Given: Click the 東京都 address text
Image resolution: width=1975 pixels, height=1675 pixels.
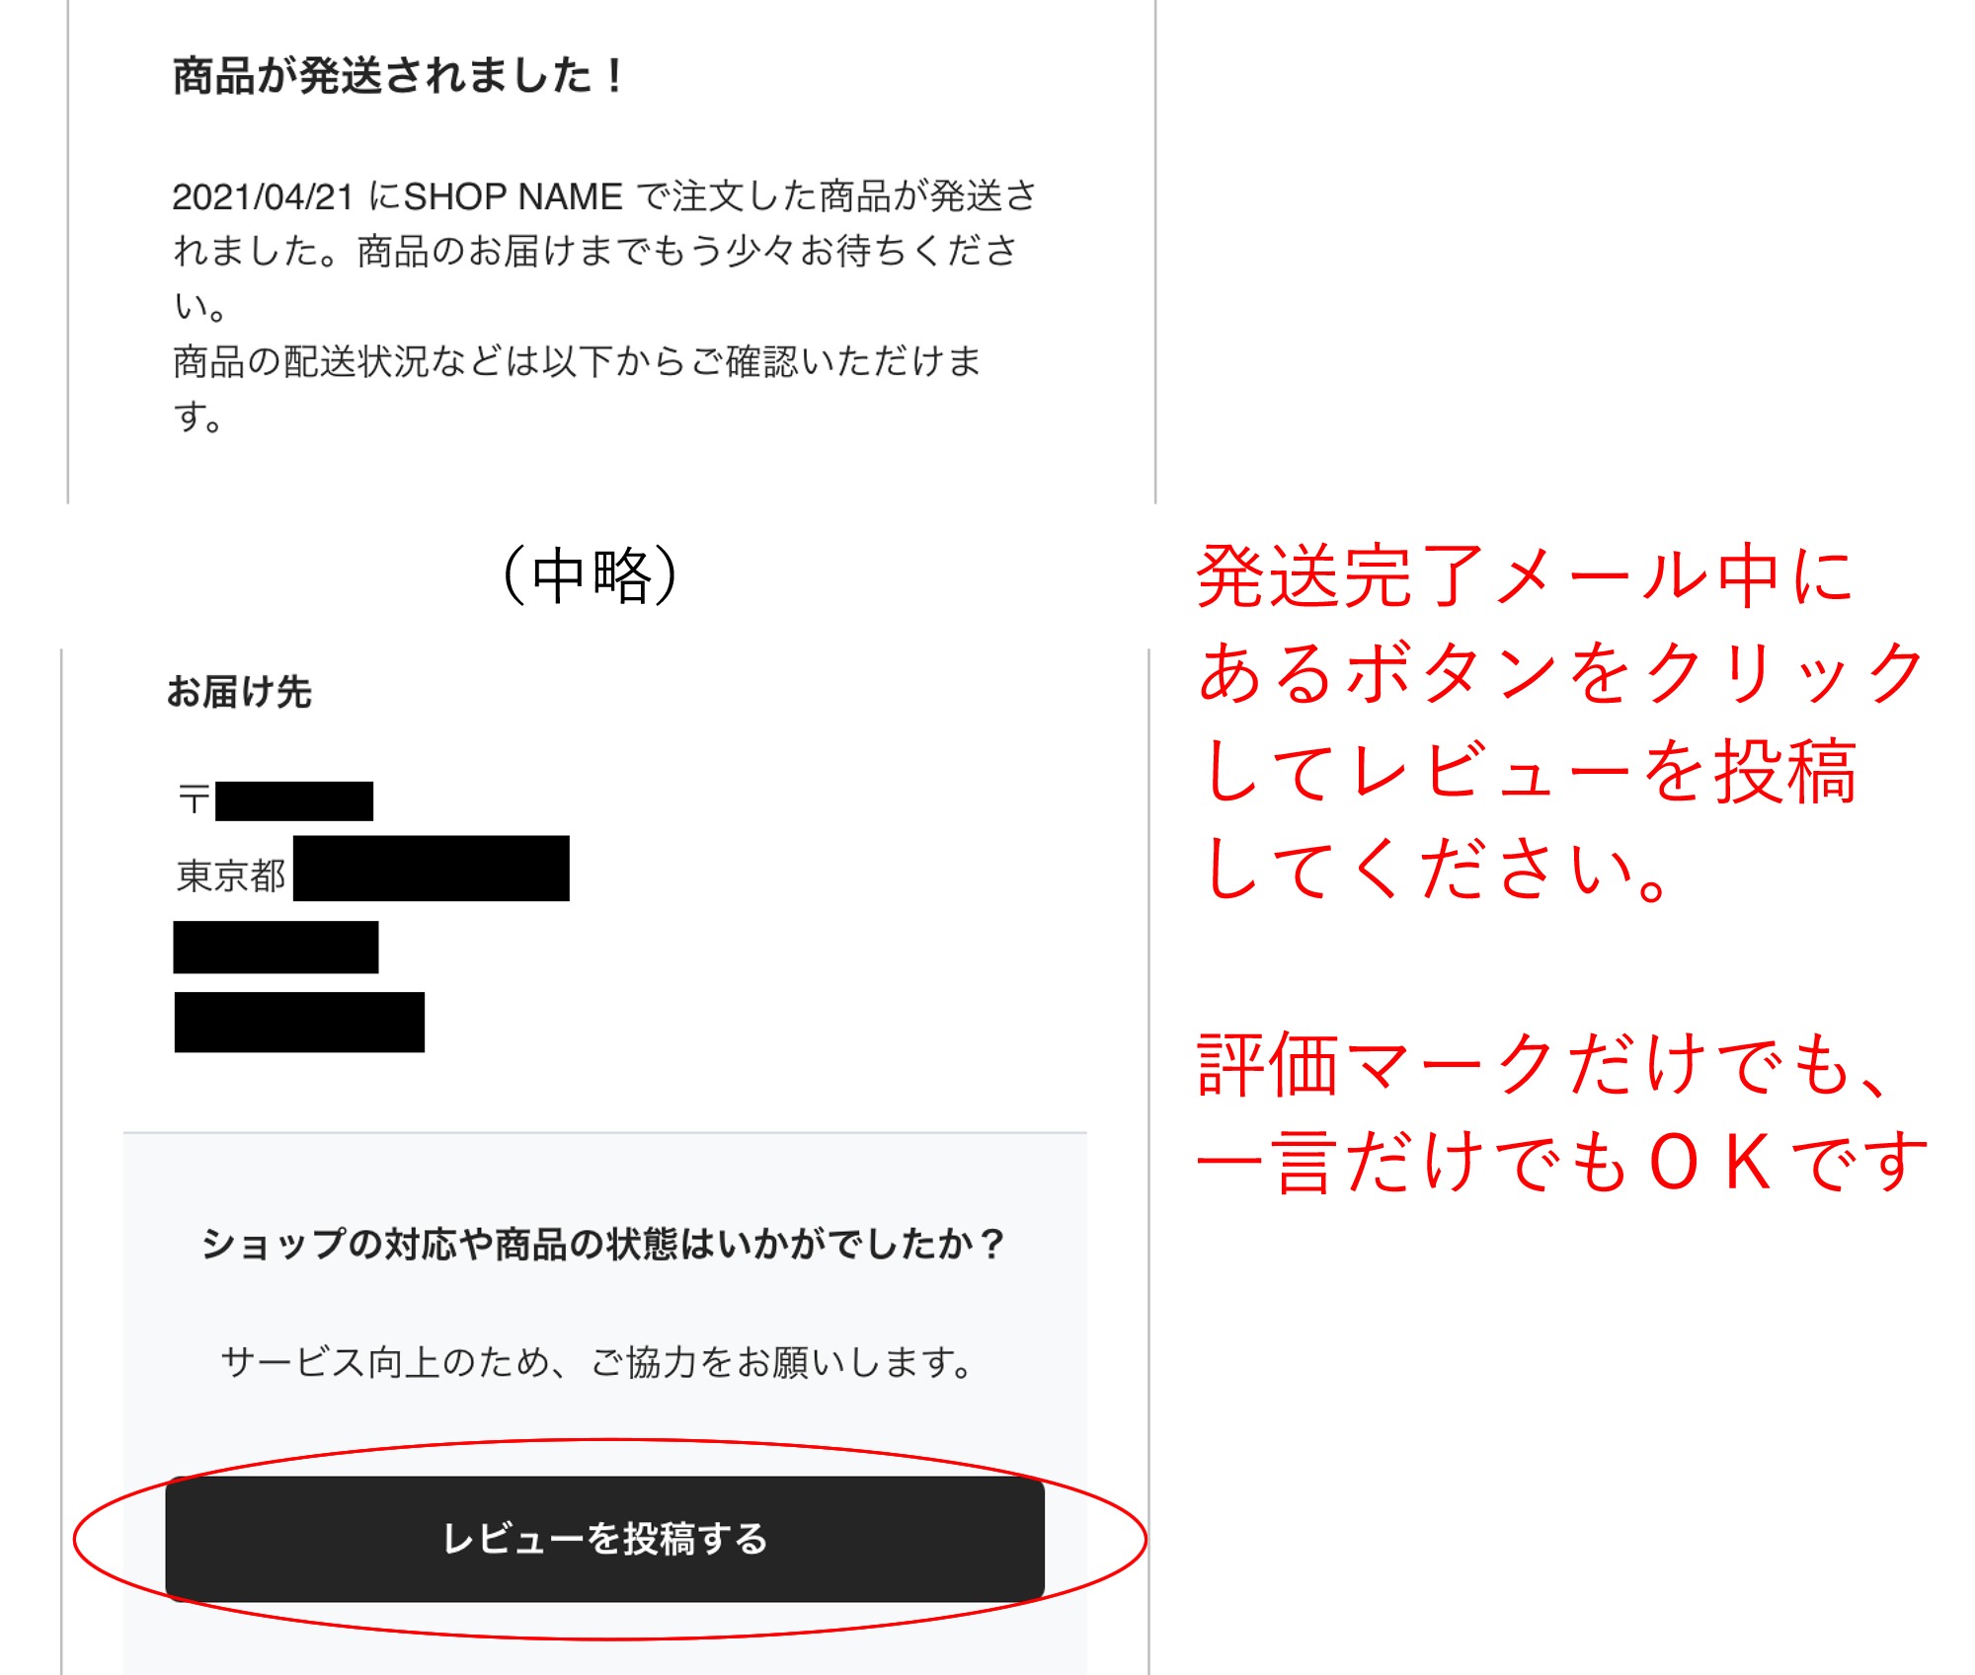Looking at the screenshot, I should pyautogui.click(x=231, y=875).
